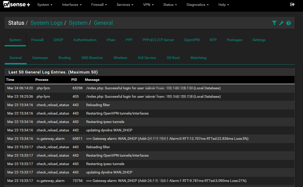Image resolution: width=303 pixels, height=187 pixels.
Task: Select PID 65298 cell
Action: pos(77,88)
